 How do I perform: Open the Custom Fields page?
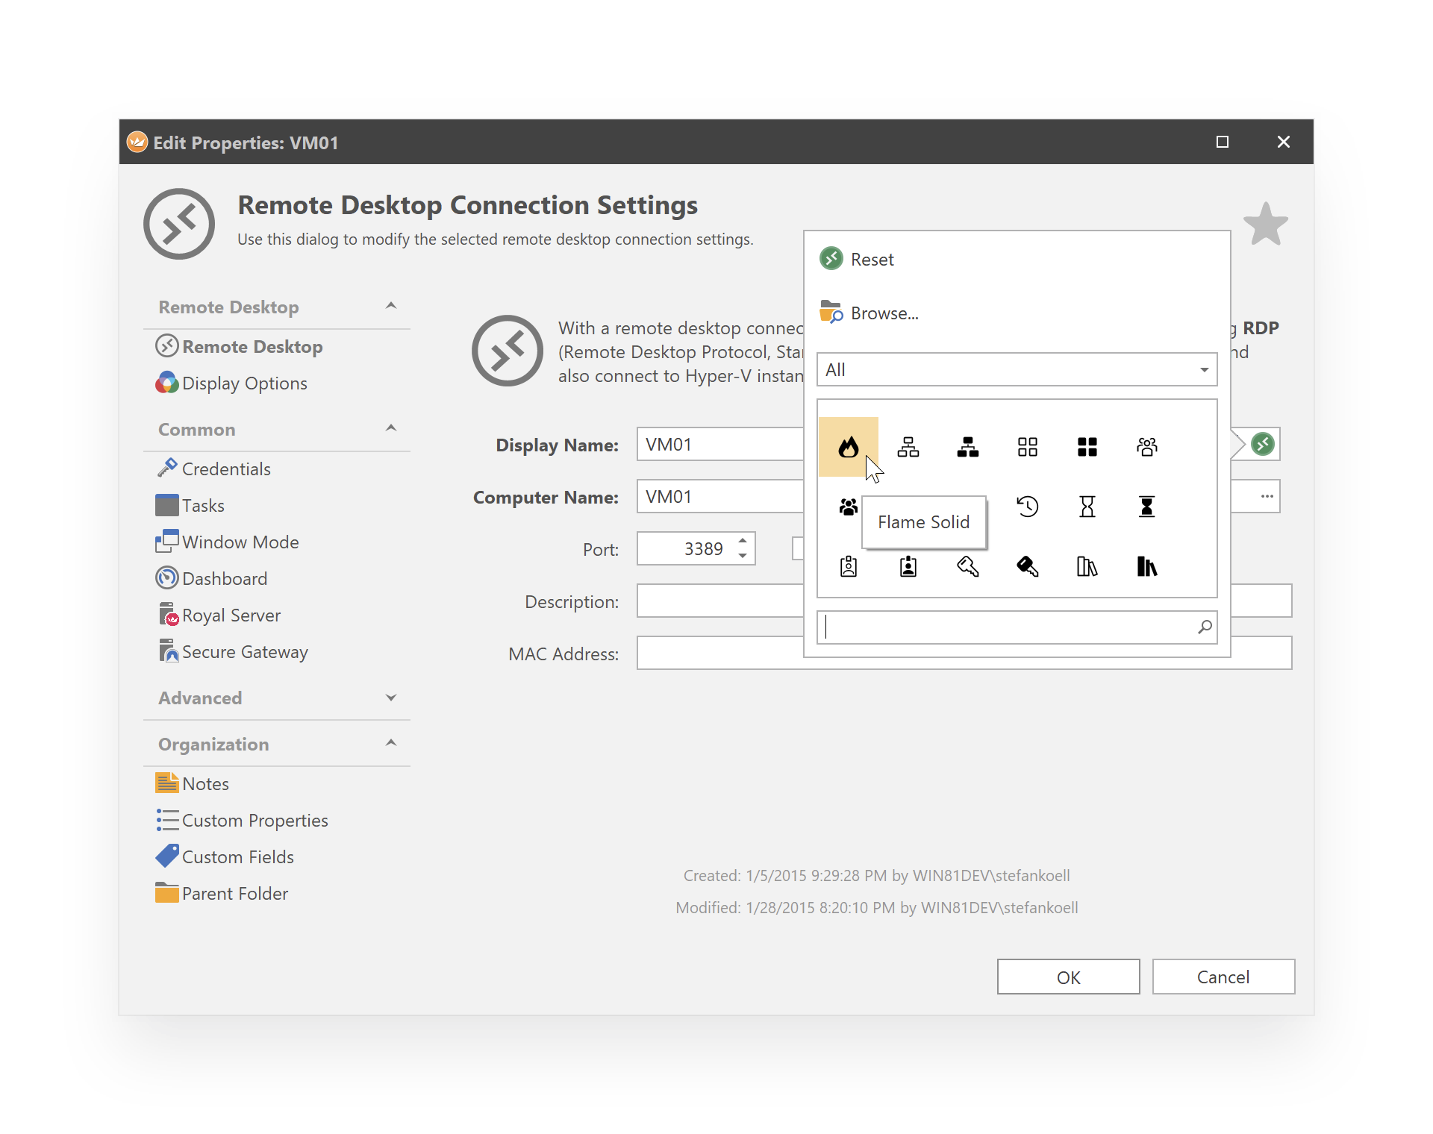click(x=225, y=856)
